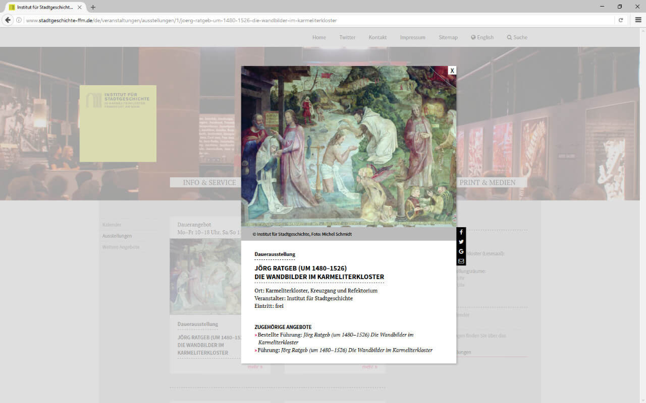Switch language to English
Viewport: 646px width, 403px height.
coord(482,37)
